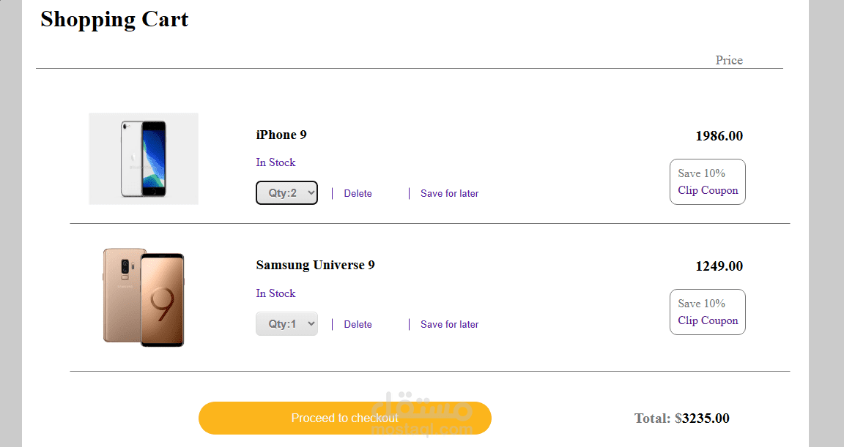Click the Shopping Cart heading
Viewport: 844px width, 447px height.
[x=114, y=20]
